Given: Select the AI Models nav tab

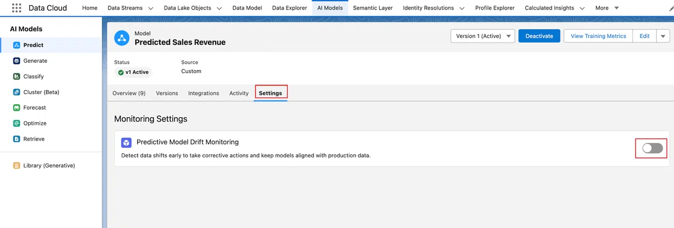Looking at the screenshot, I should point(330,8).
